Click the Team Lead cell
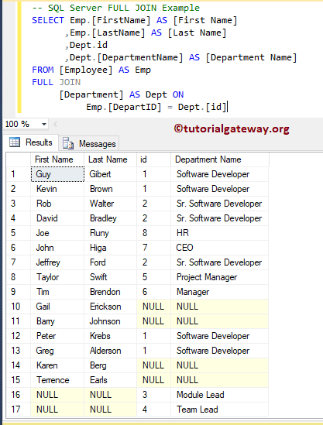This screenshot has width=323, height=425. (x=220, y=410)
